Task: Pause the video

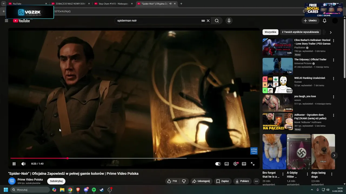Action: [14, 164]
